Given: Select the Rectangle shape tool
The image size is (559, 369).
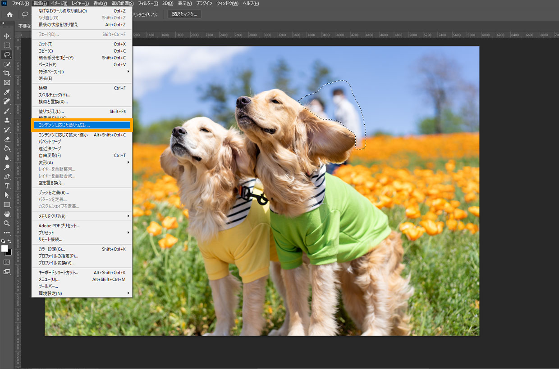Looking at the screenshot, I should (x=7, y=204).
